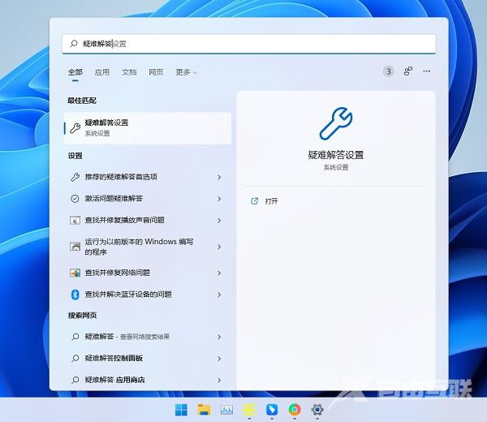Click into the search text field

click(248, 44)
